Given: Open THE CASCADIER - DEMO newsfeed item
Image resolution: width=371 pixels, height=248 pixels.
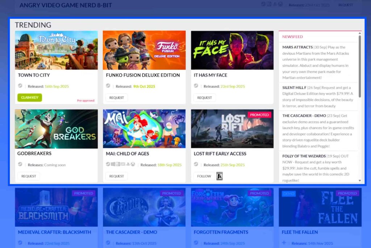Looking at the screenshot, I should click(x=318, y=131).
